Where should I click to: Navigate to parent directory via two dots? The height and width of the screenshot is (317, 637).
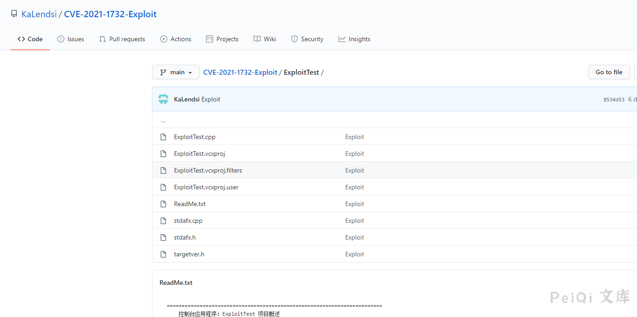(x=163, y=120)
